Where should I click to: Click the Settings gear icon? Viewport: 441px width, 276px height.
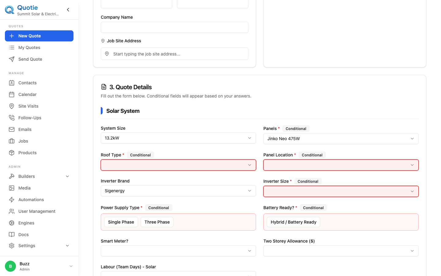(12, 246)
